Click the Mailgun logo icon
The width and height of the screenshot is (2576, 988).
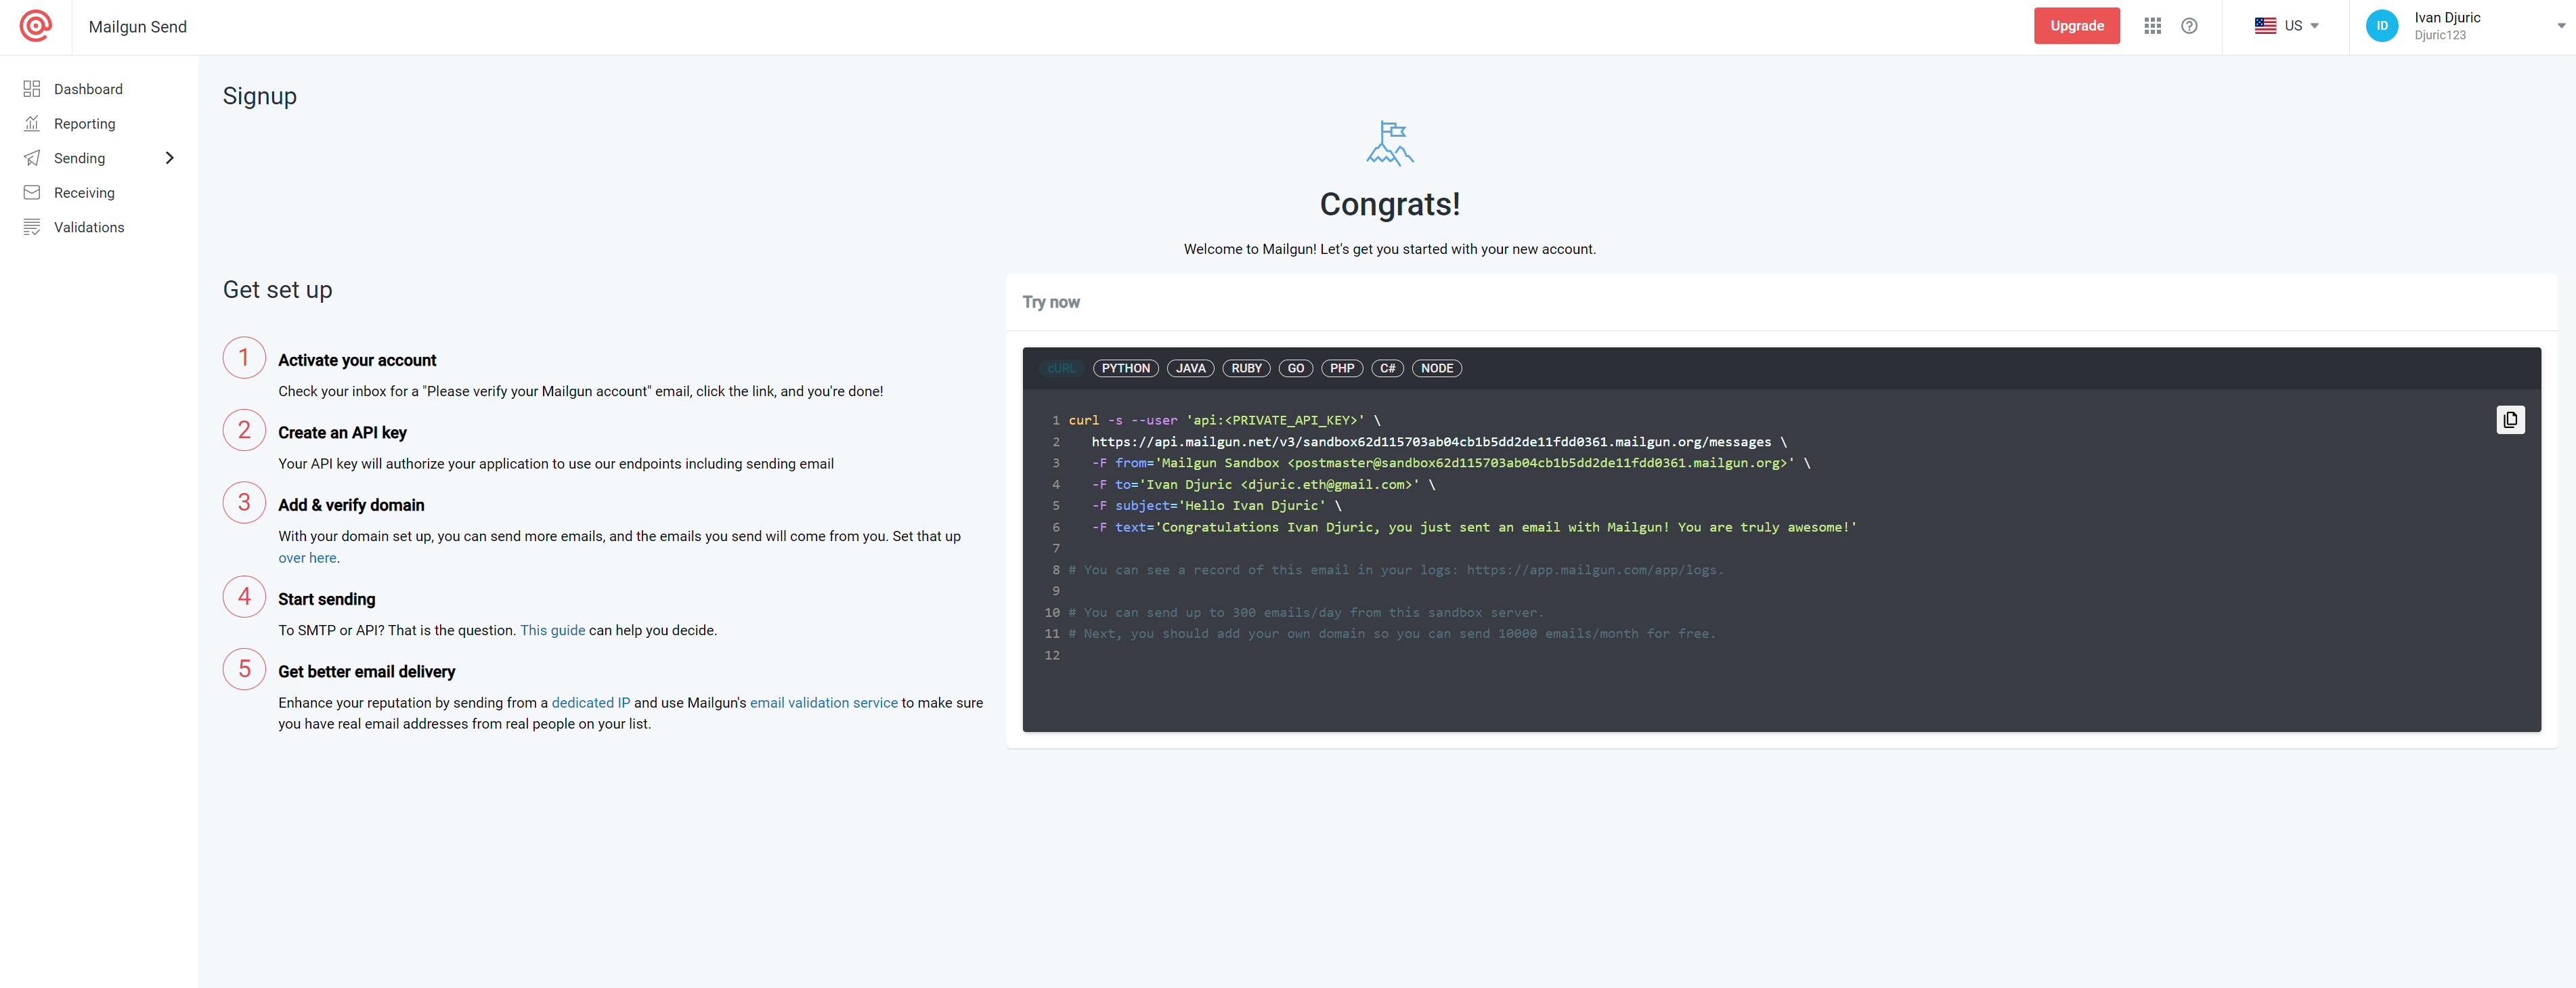[x=35, y=26]
